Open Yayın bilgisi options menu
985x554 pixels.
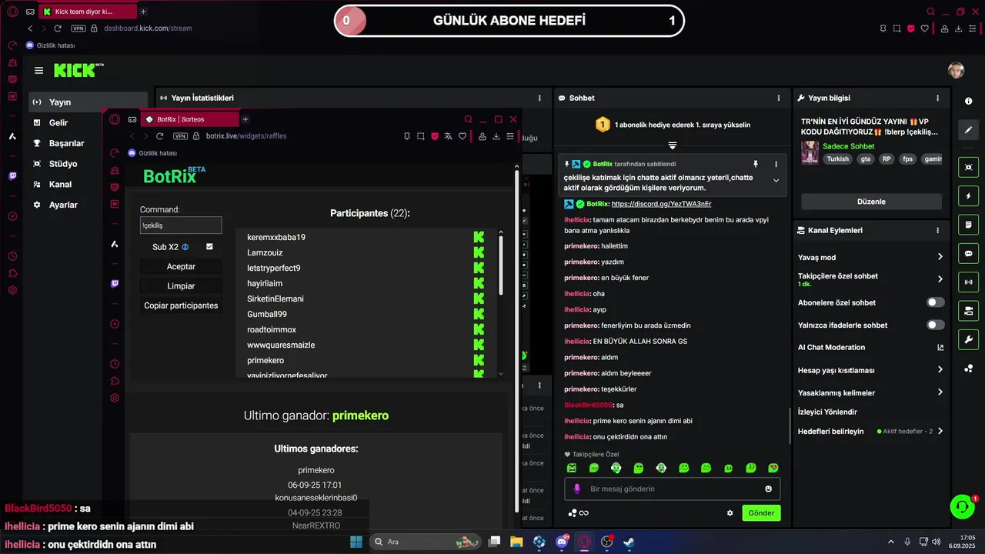[x=937, y=98]
